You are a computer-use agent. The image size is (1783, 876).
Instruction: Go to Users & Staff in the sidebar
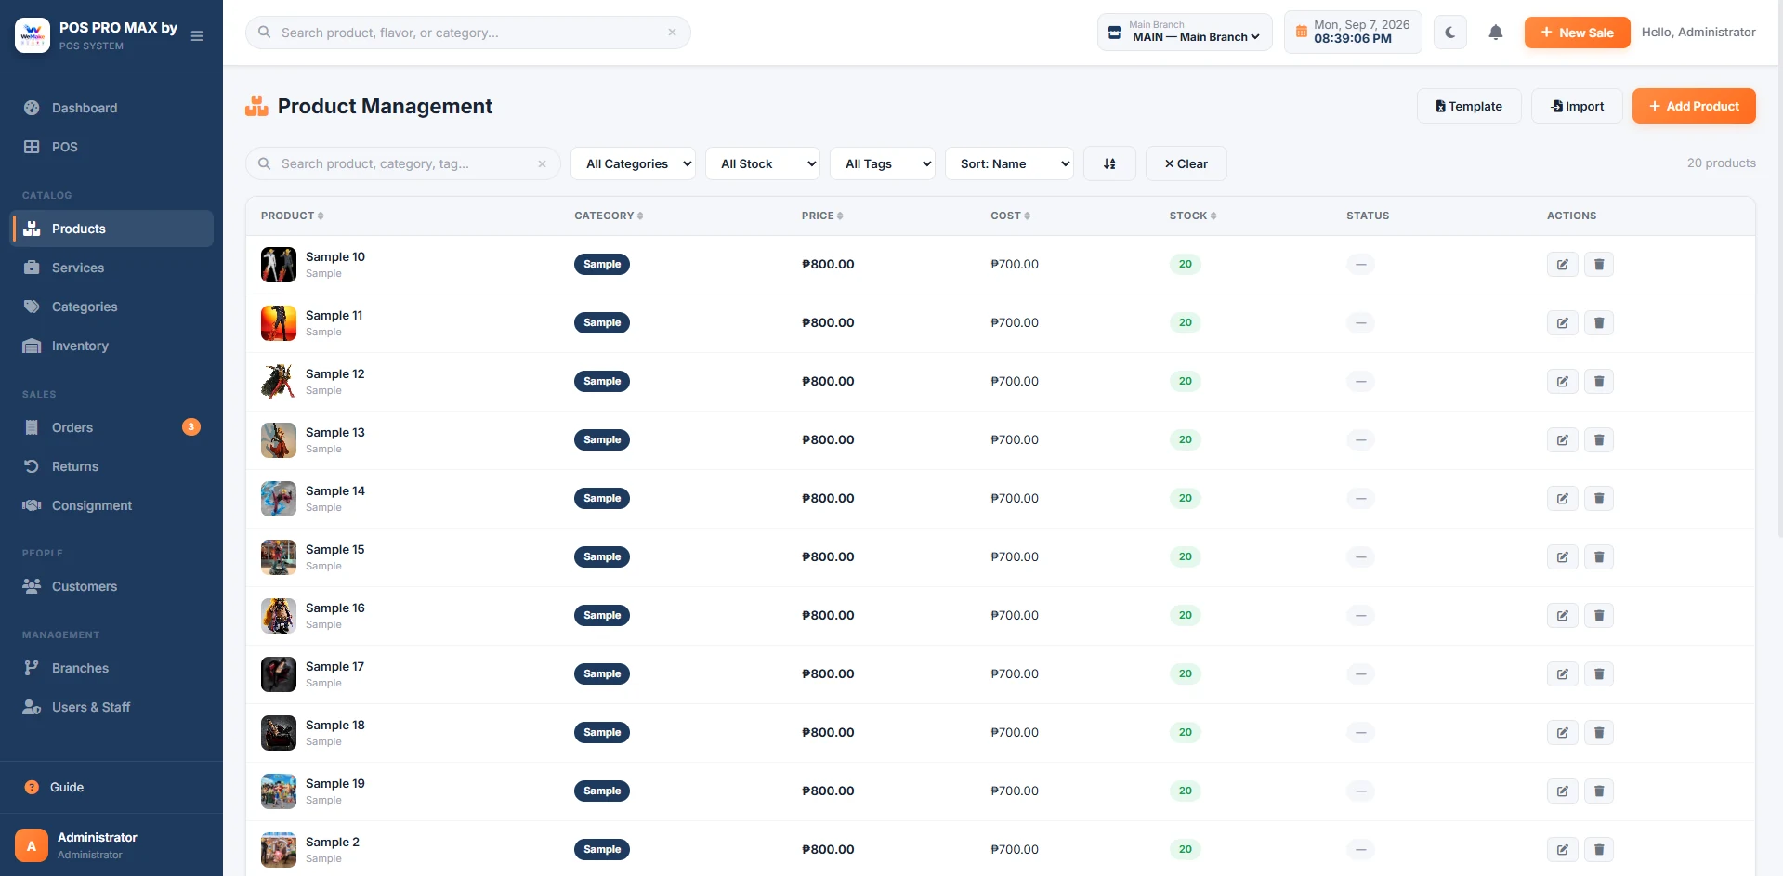tap(111, 707)
